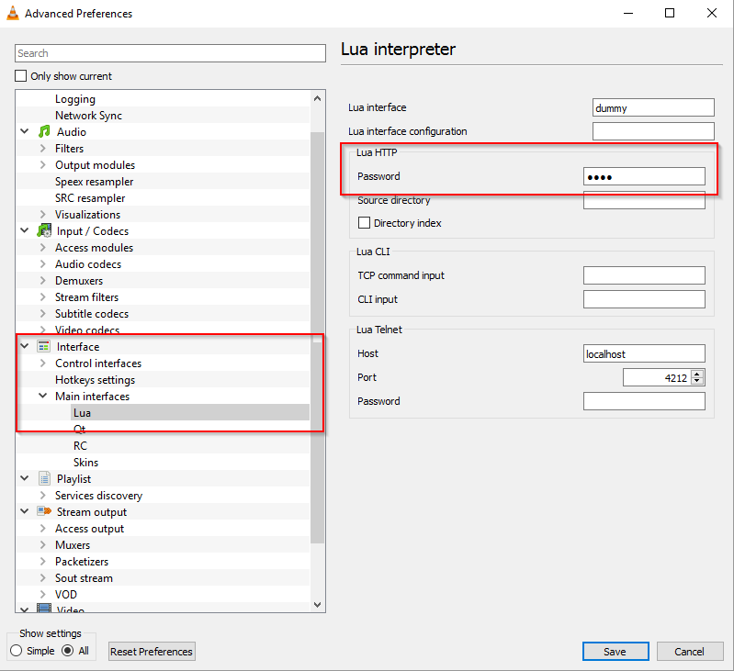Image resolution: width=734 pixels, height=671 pixels.
Task: Click the Interface category icon
Action: point(44,346)
